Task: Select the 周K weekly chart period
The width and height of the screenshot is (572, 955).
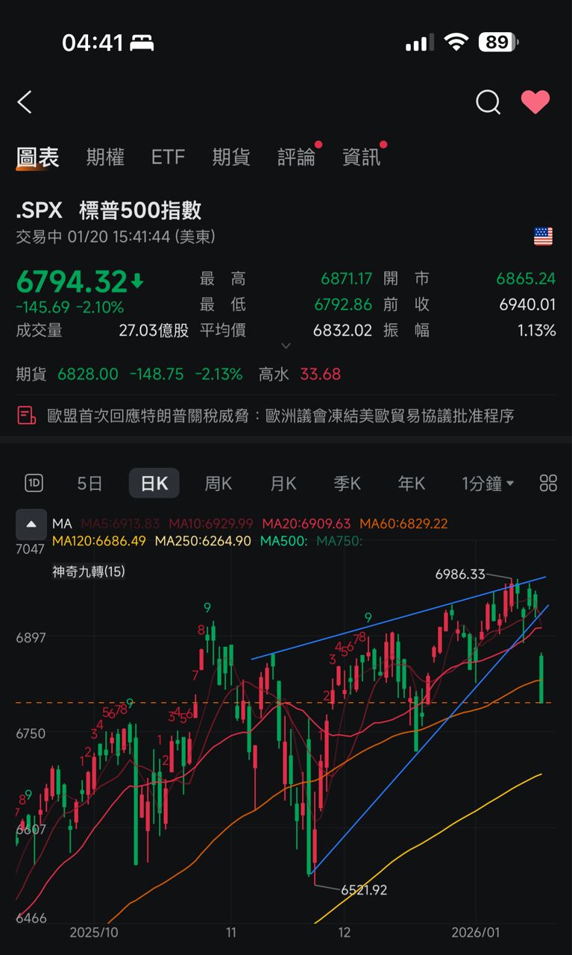Action: 219,483
